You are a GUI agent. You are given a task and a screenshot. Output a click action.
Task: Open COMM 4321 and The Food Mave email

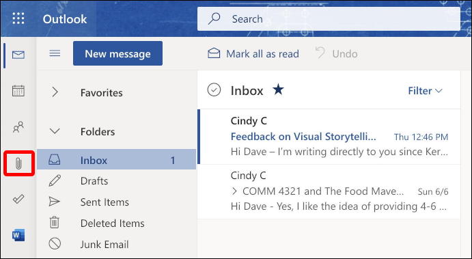[x=329, y=191]
